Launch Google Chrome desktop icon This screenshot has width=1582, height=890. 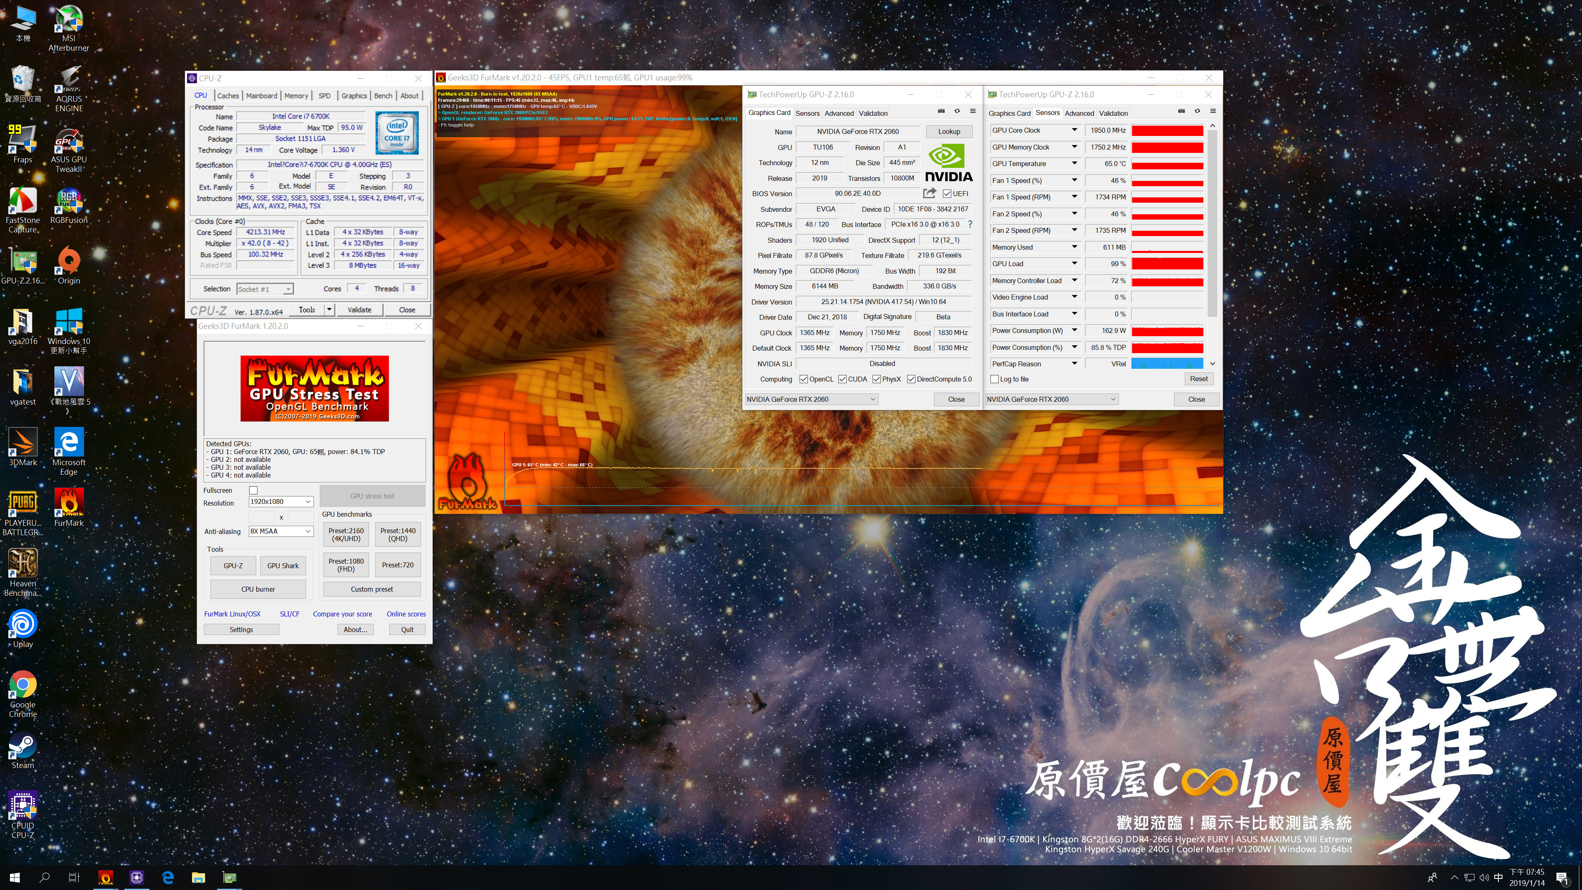pos(23,694)
